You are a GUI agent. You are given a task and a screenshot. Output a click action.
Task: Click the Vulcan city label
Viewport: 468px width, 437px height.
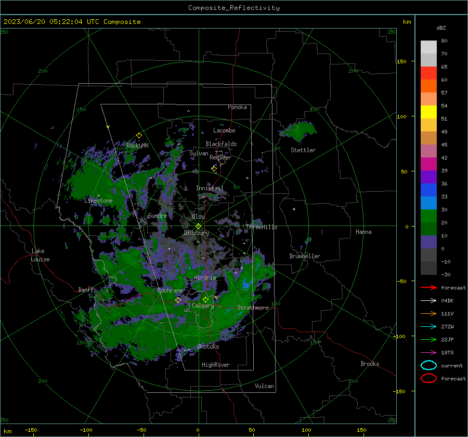pyautogui.click(x=264, y=386)
